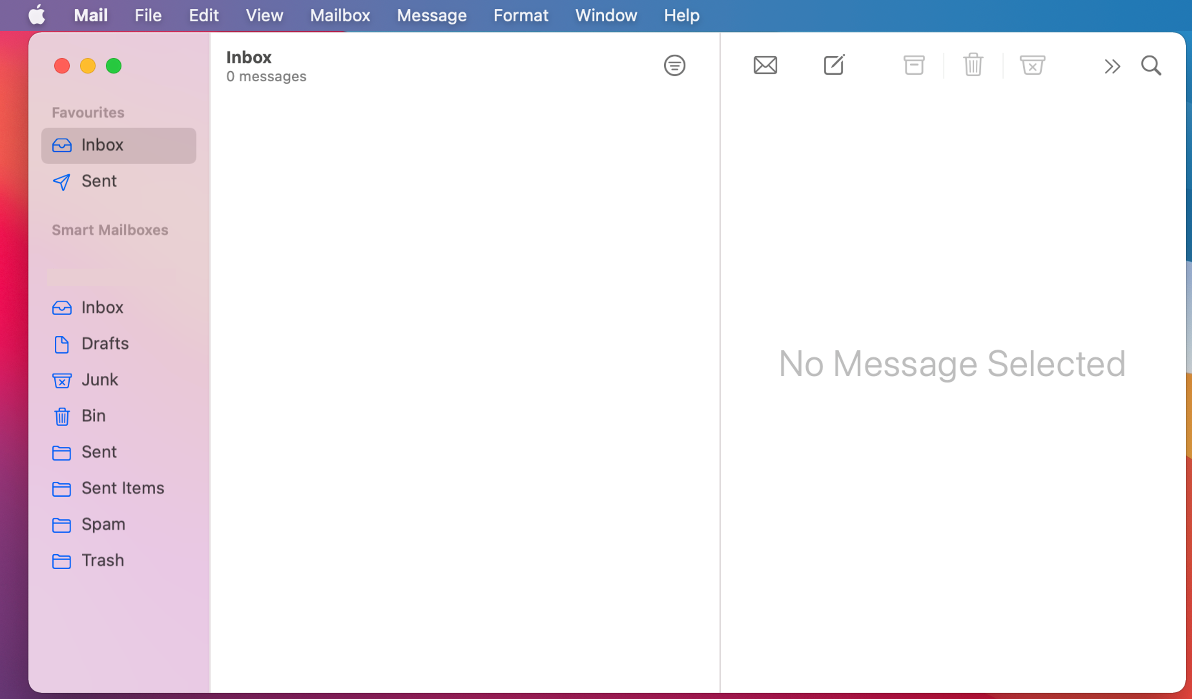Open the Format menu

click(520, 15)
